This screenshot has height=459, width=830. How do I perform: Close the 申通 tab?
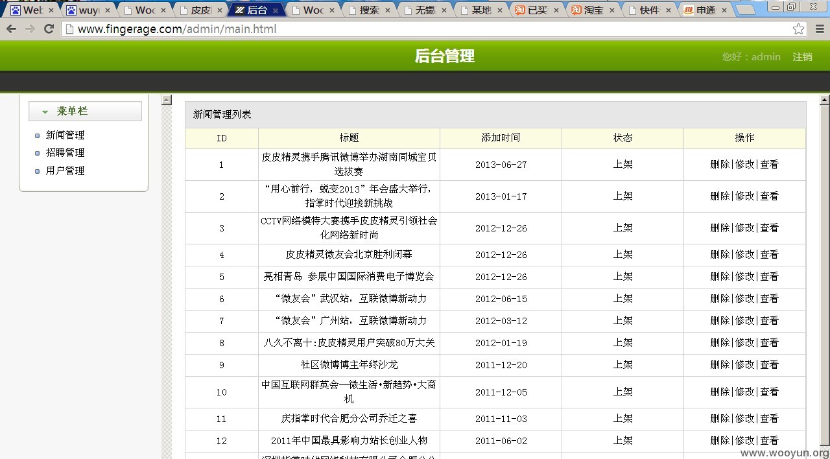(x=724, y=10)
